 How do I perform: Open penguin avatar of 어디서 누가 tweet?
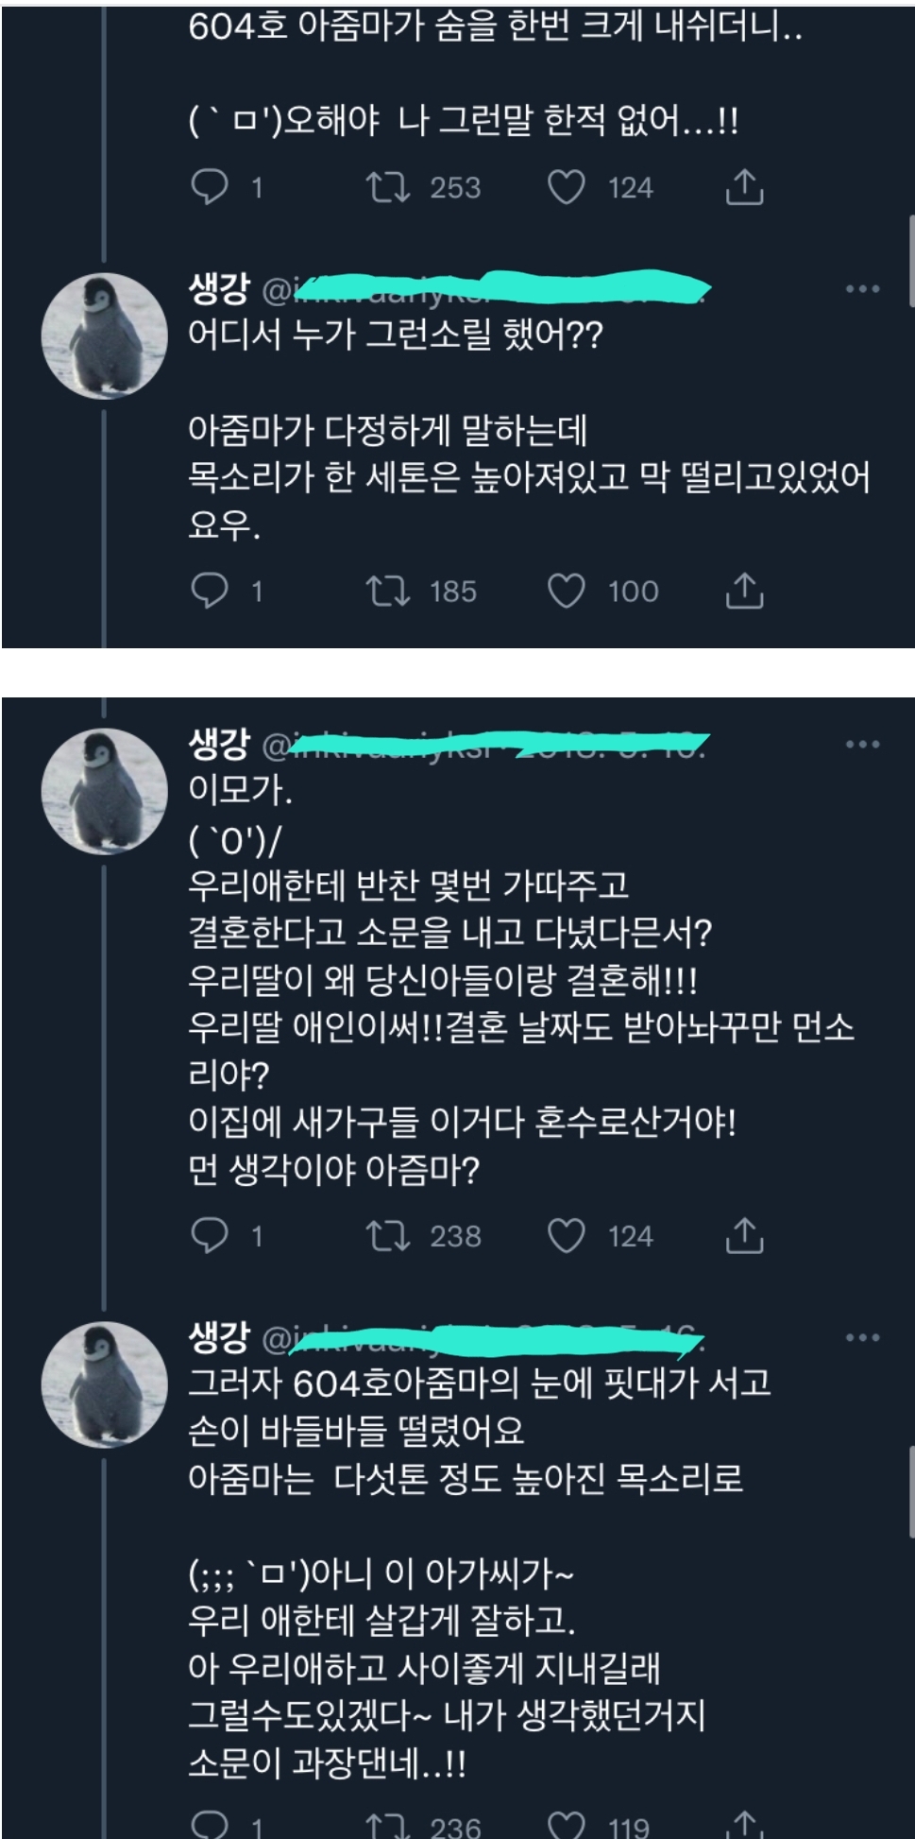pyautogui.click(x=105, y=335)
